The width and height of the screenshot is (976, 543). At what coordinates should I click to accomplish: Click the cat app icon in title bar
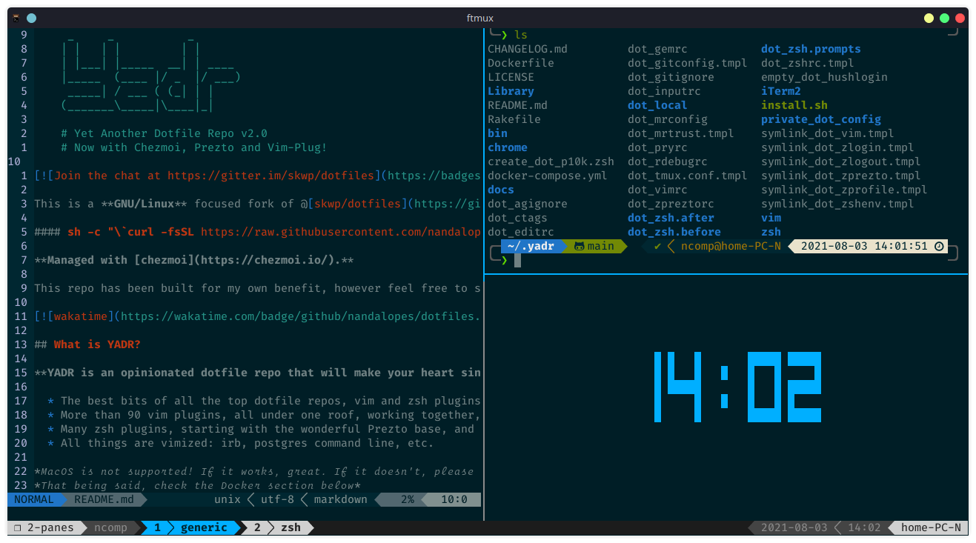(x=17, y=18)
